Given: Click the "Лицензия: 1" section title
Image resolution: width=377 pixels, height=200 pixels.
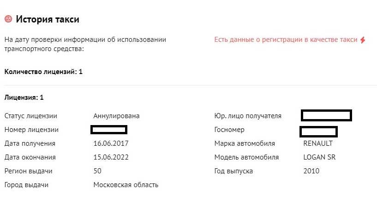Looking at the screenshot, I should [24, 97].
